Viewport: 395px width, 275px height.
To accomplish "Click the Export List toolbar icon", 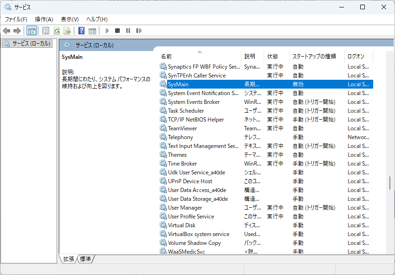I will [x=67, y=31].
